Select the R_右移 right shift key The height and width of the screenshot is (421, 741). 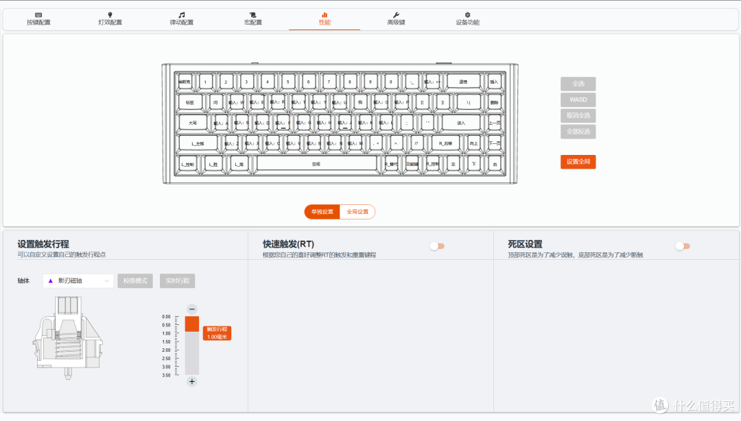point(445,143)
